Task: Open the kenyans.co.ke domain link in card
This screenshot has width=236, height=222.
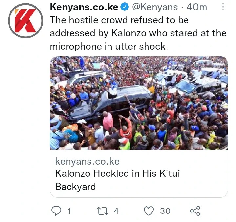Action: [88, 161]
